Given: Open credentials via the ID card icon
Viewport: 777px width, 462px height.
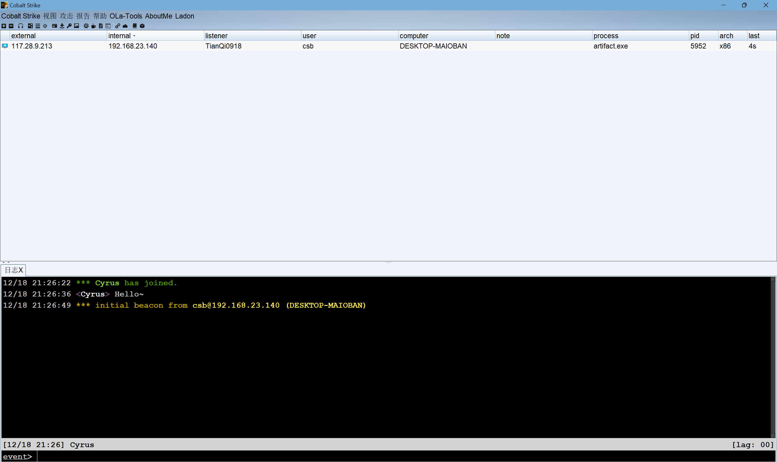Looking at the screenshot, I should (x=55, y=26).
